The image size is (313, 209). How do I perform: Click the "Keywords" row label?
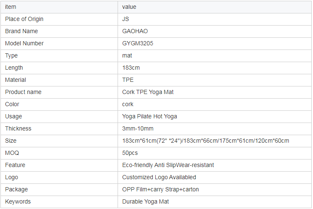coord(18,201)
